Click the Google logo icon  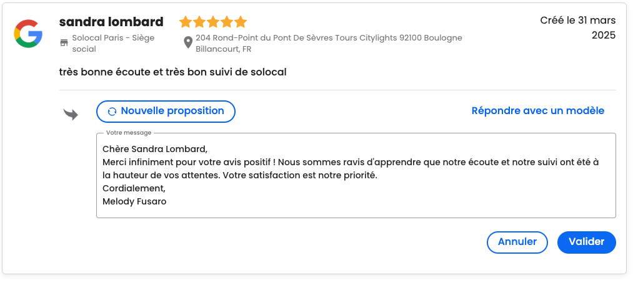point(28,34)
